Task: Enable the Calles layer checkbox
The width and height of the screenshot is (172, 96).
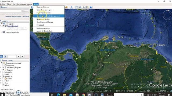Action: (x=3, y=74)
